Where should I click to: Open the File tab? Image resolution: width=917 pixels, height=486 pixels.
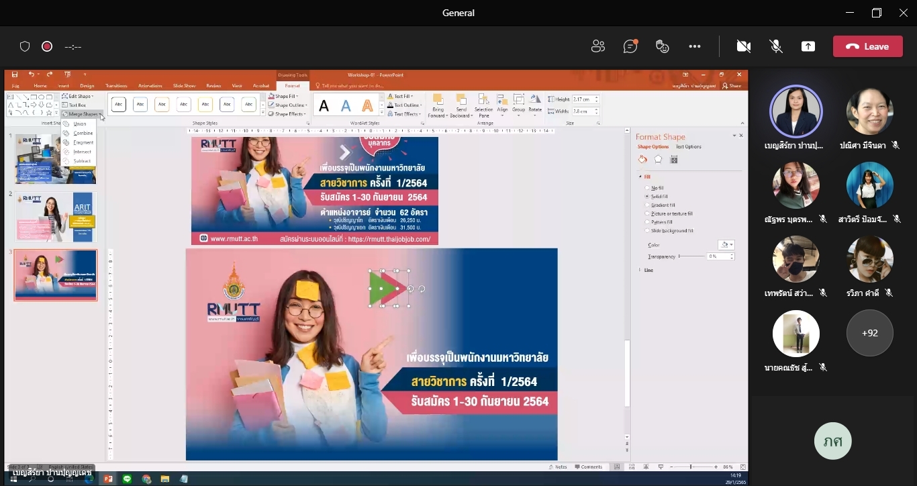[15, 86]
